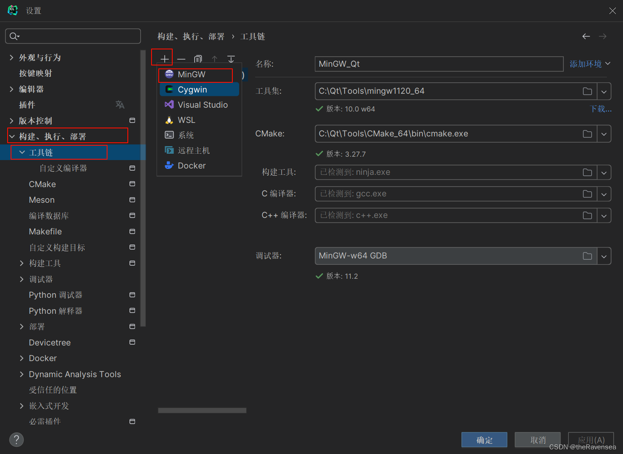This screenshot has height=454, width=623.
Task: Click the remove toolchain minus icon
Action: coord(181,59)
